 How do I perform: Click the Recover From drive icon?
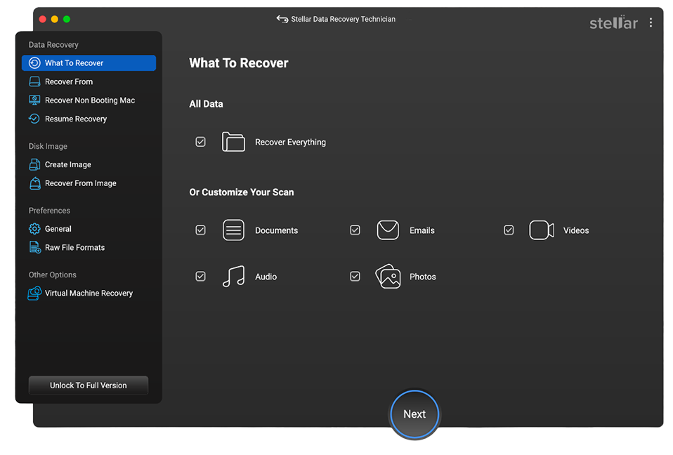click(34, 81)
